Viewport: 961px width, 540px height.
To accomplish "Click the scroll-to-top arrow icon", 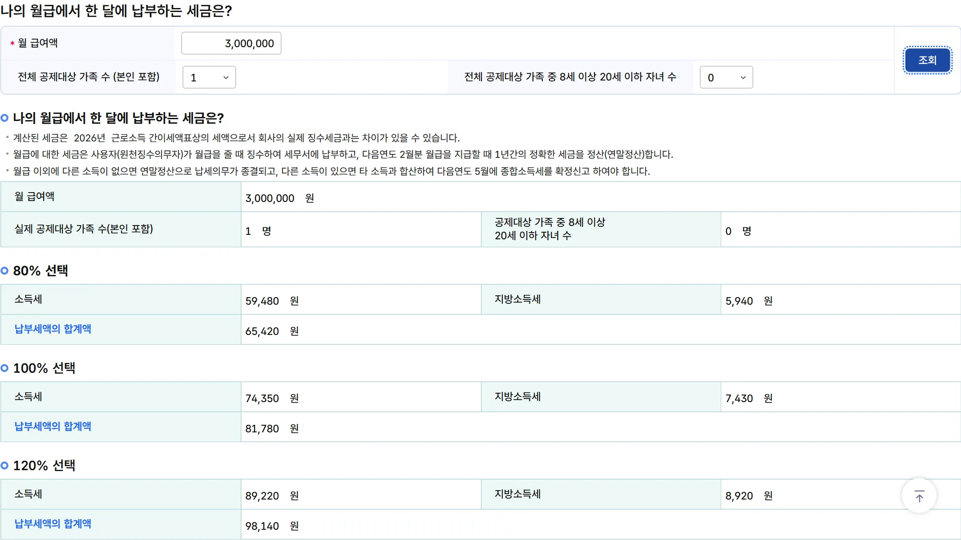I will pos(919,496).
